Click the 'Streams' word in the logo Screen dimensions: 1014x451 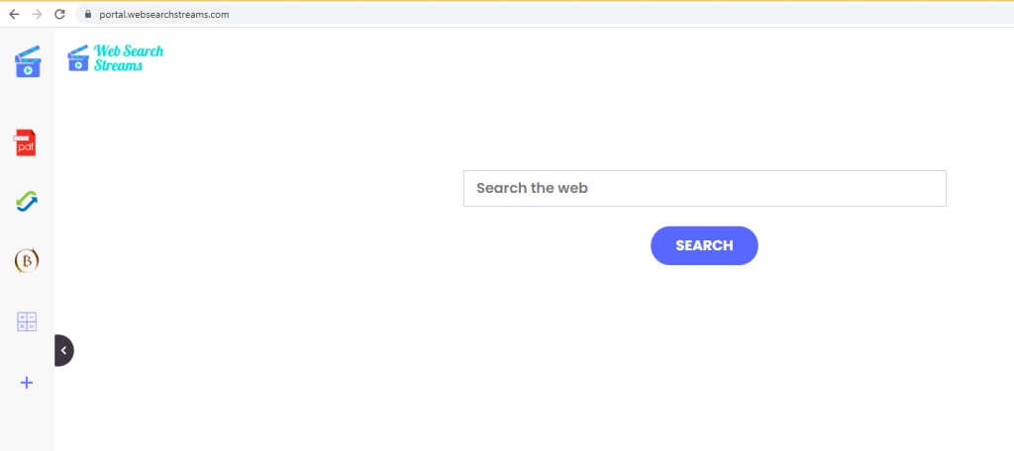tap(118, 65)
